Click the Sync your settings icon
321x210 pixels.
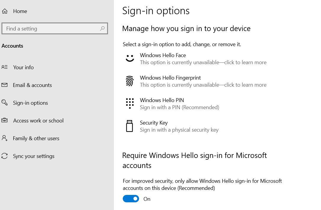tap(4, 156)
